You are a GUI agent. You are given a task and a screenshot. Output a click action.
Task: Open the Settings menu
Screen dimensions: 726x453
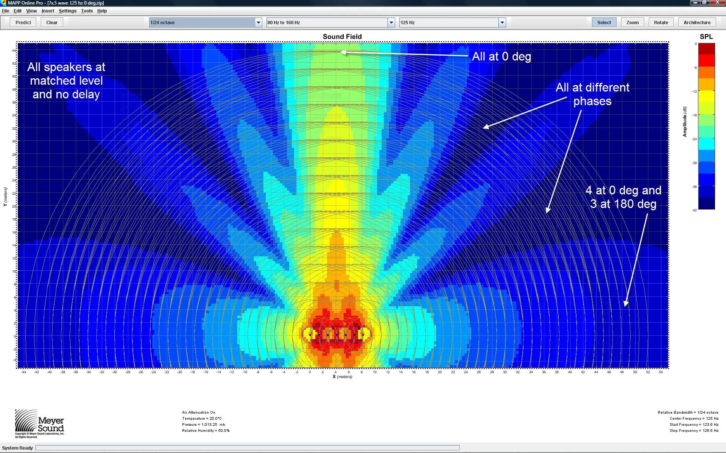click(x=67, y=11)
